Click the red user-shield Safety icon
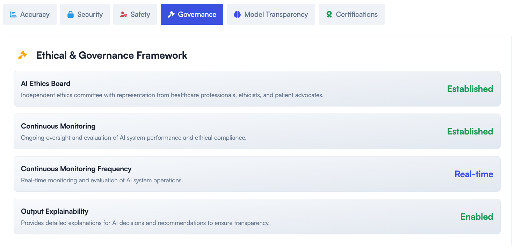 (x=123, y=15)
